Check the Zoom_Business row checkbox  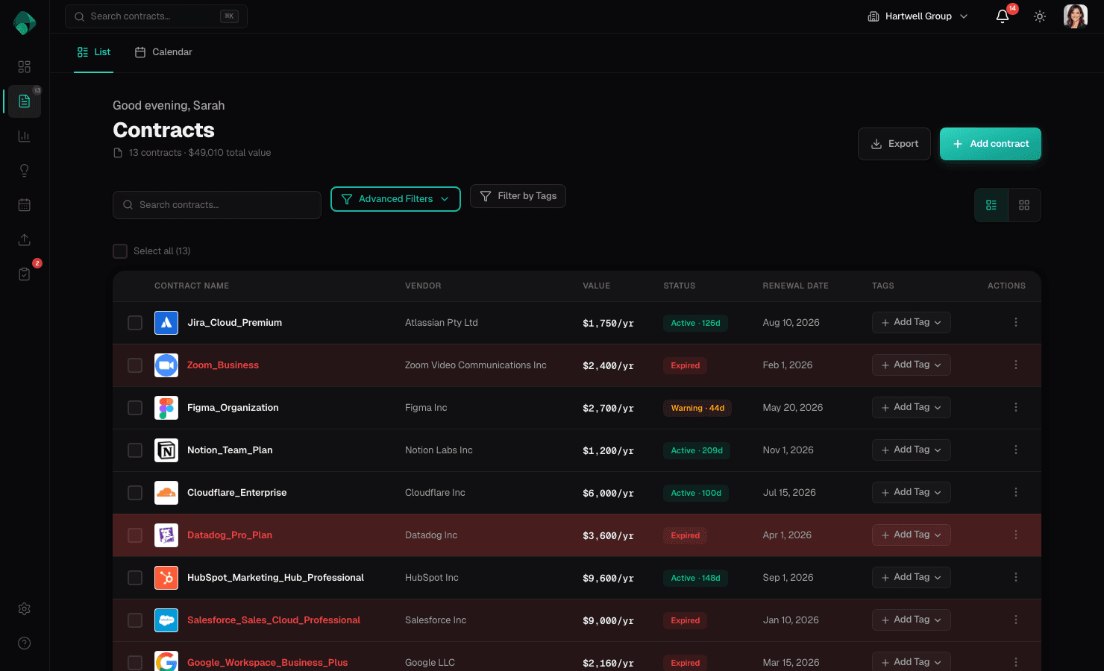click(135, 365)
